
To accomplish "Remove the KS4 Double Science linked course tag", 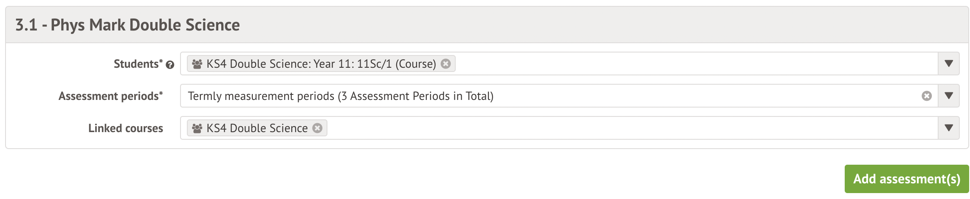I will (317, 128).
